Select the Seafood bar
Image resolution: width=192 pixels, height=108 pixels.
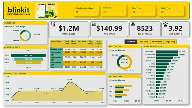(157, 97)
